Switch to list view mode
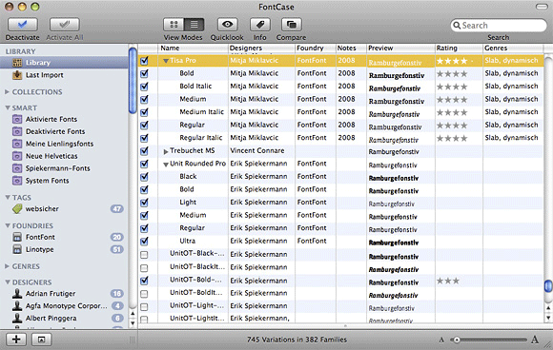This screenshot has height=350, width=553. tap(194, 25)
